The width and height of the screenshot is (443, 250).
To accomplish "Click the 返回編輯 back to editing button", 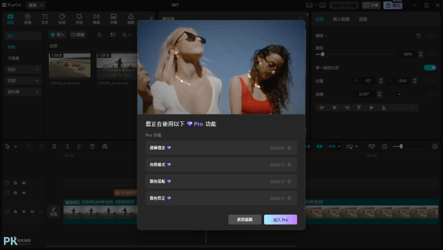I will 245,219.
